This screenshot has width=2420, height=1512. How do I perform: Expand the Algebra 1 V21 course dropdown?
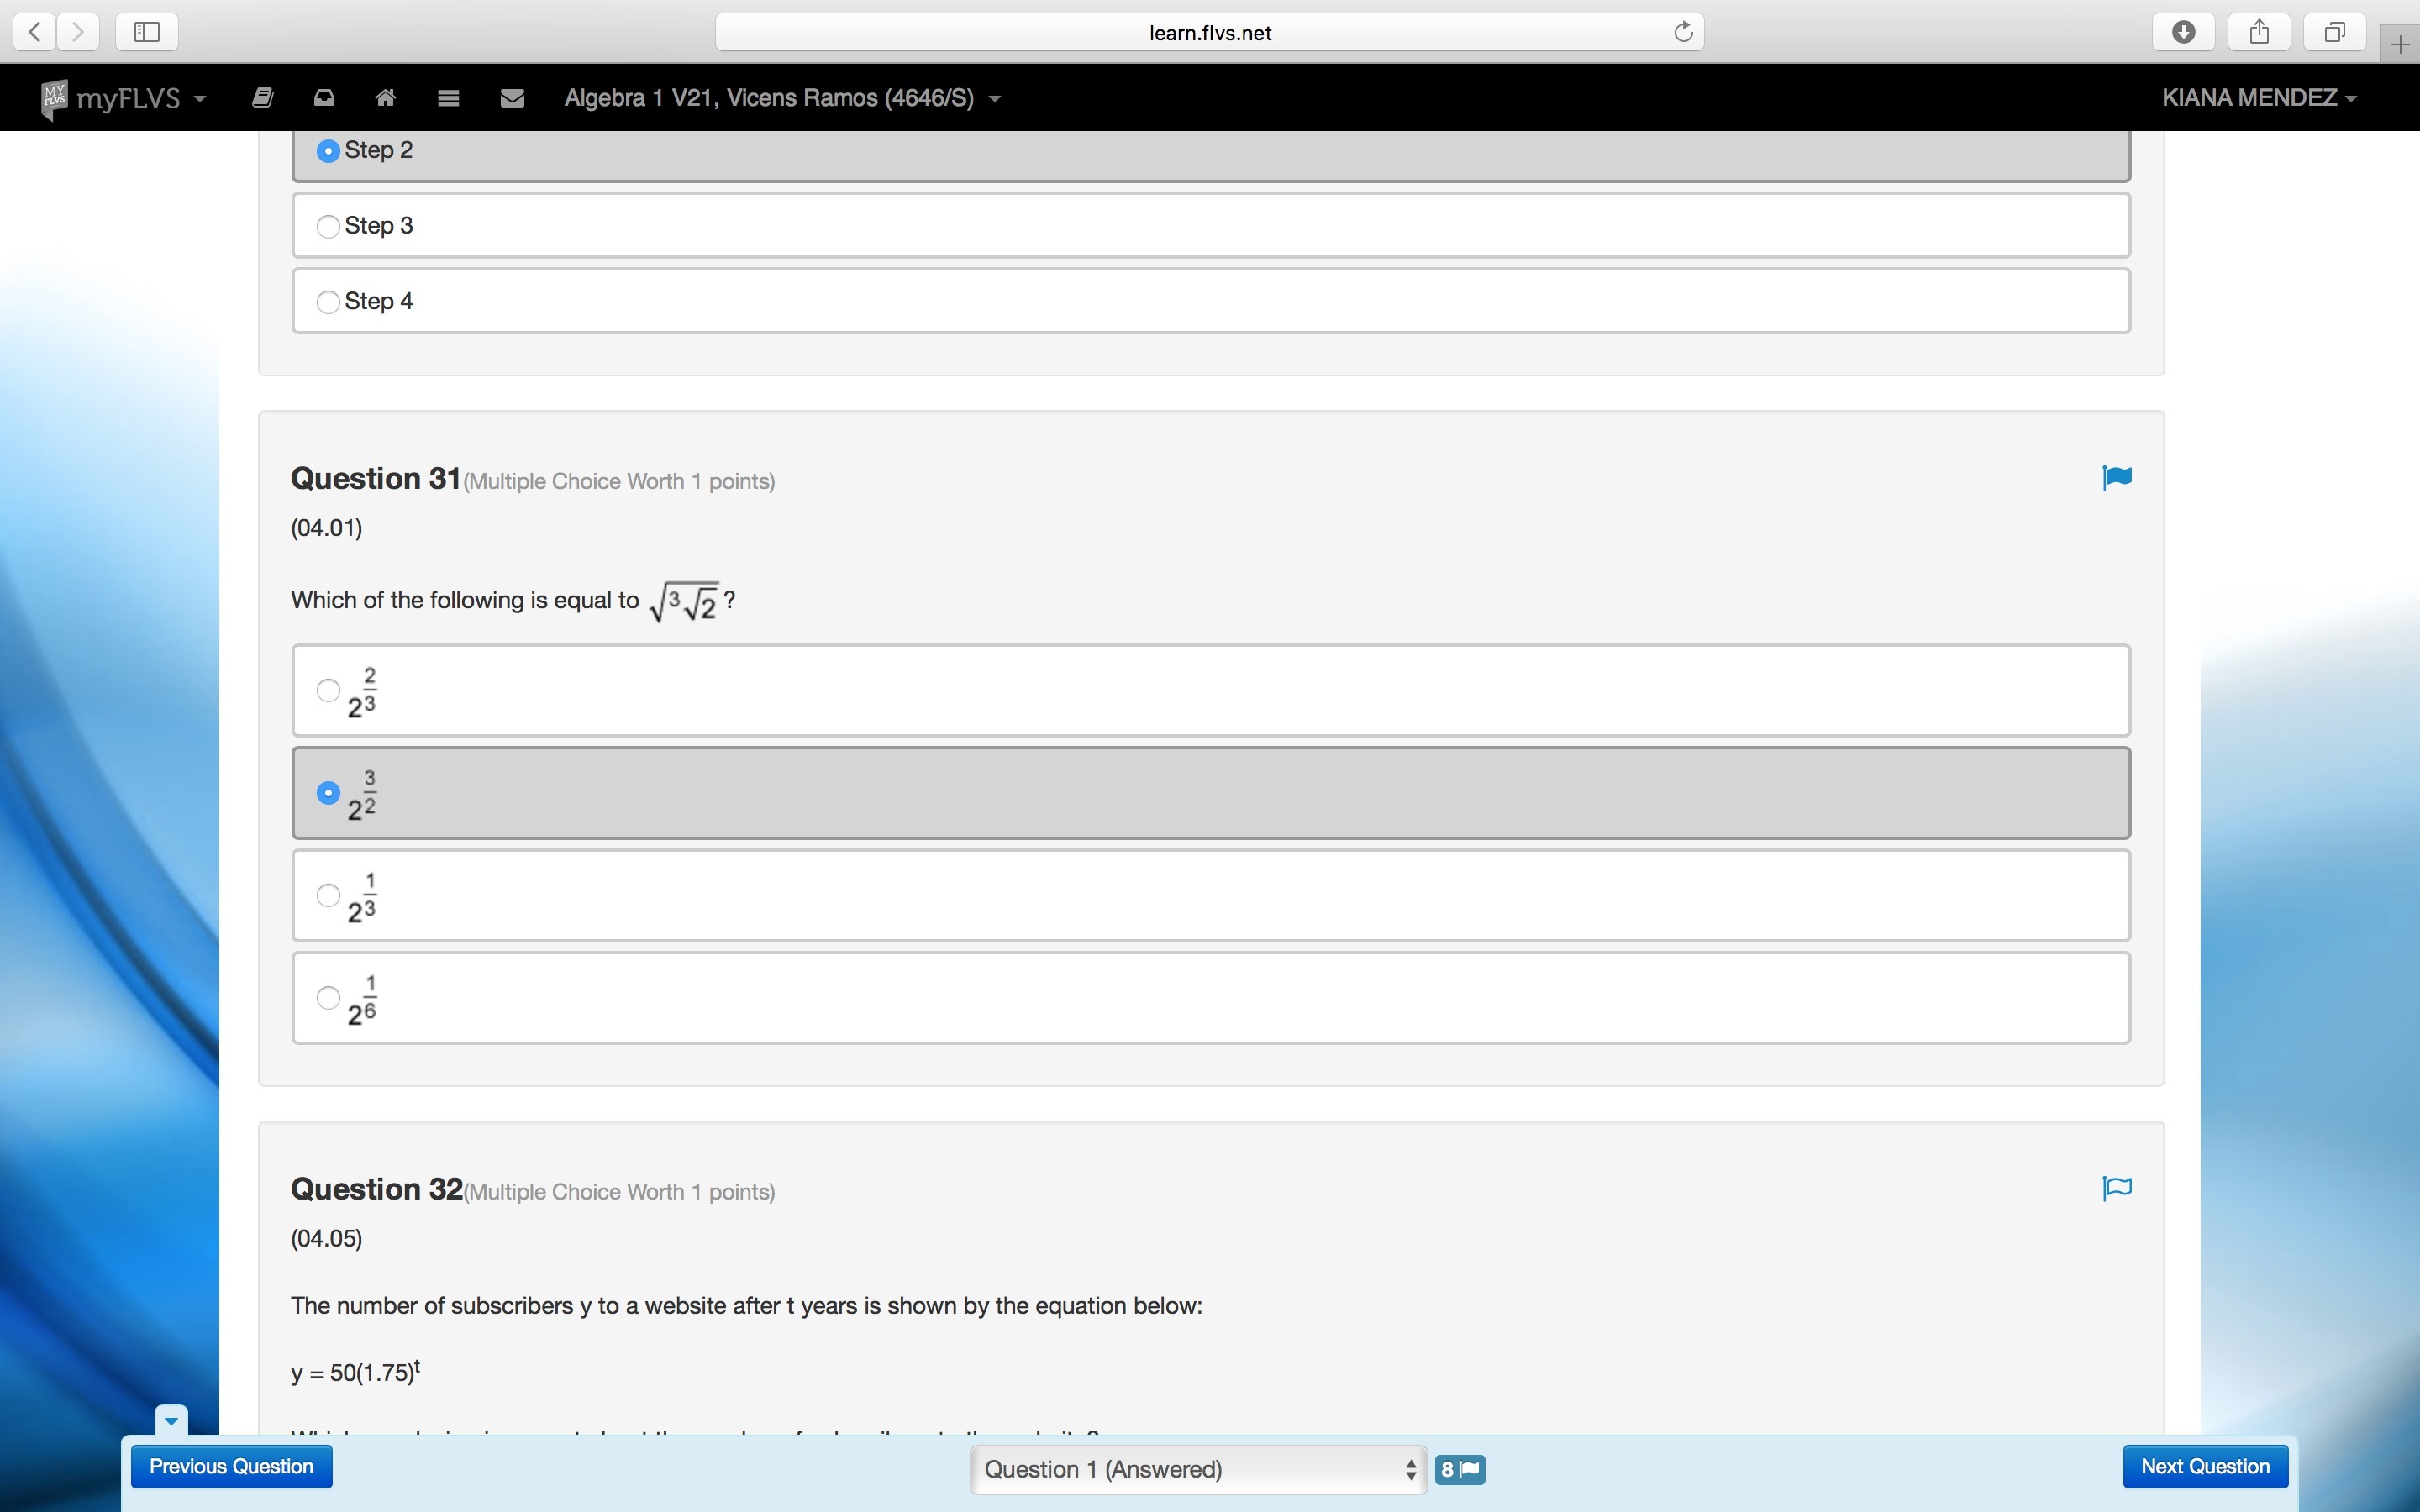pos(782,98)
